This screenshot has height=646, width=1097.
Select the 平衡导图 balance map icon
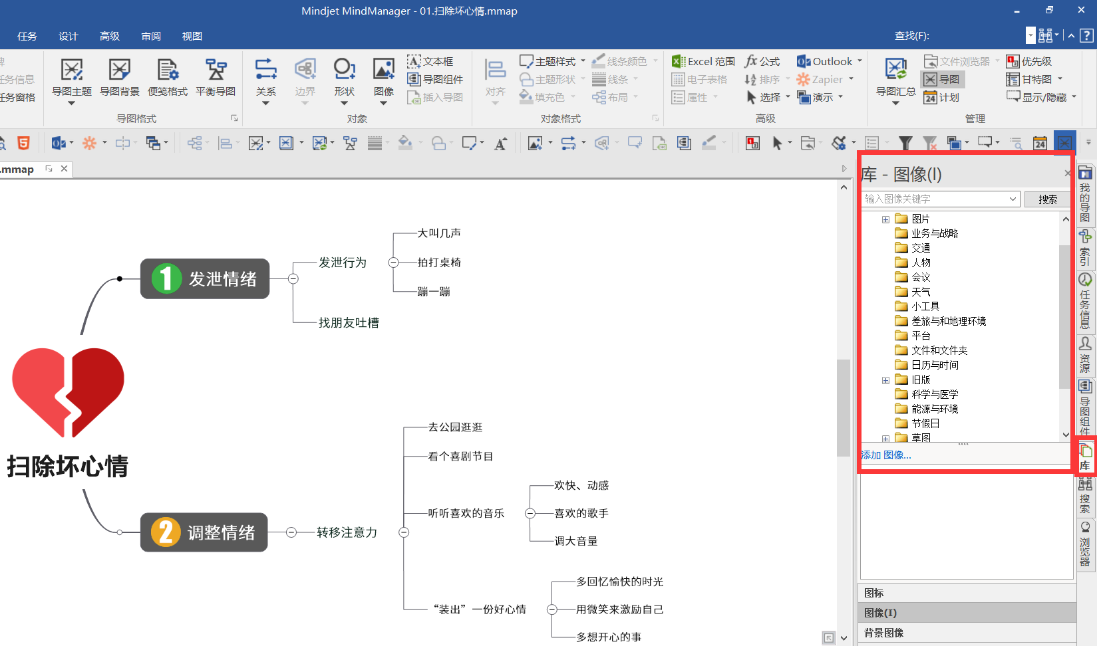pyautogui.click(x=216, y=70)
